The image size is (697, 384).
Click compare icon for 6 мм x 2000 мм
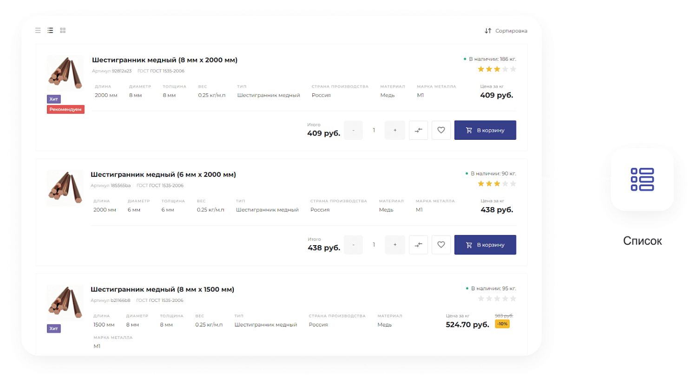click(418, 245)
